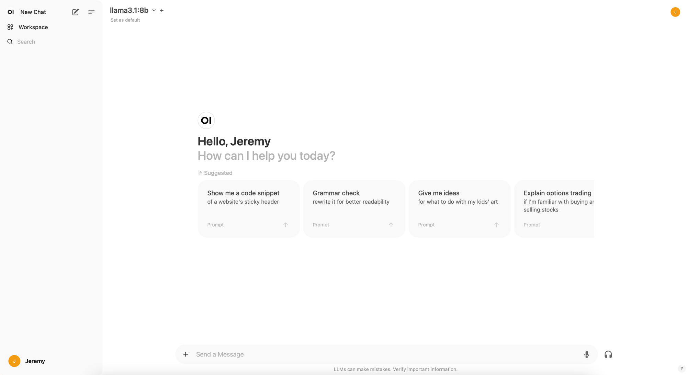Click arrow icon on Give me ideas card
687x375 pixels.
coord(496,225)
